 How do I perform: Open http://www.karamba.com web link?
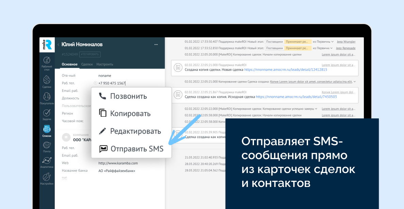tap(118, 163)
